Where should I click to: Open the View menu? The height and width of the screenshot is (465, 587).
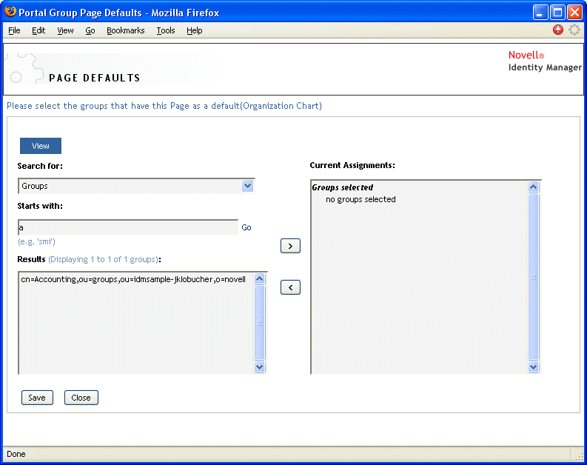65,30
